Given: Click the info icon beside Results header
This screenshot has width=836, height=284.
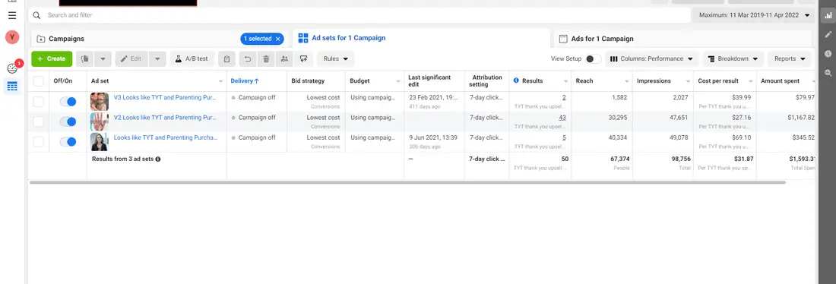Looking at the screenshot, I should click(x=516, y=80).
